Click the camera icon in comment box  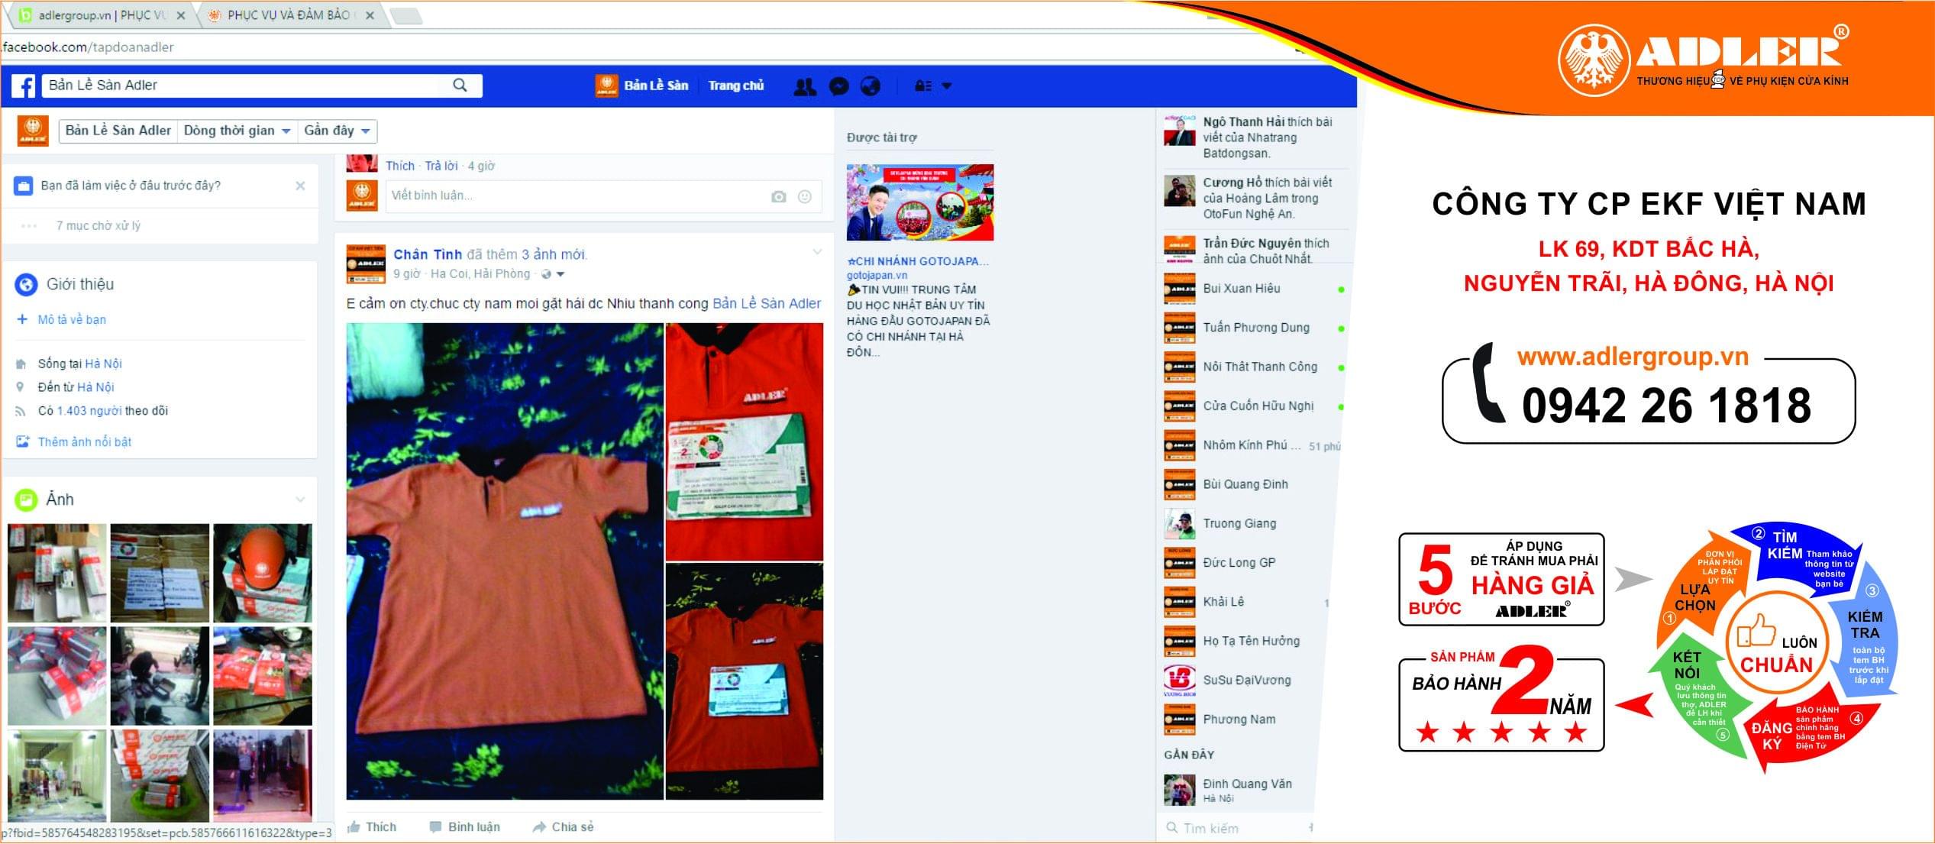click(x=778, y=196)
